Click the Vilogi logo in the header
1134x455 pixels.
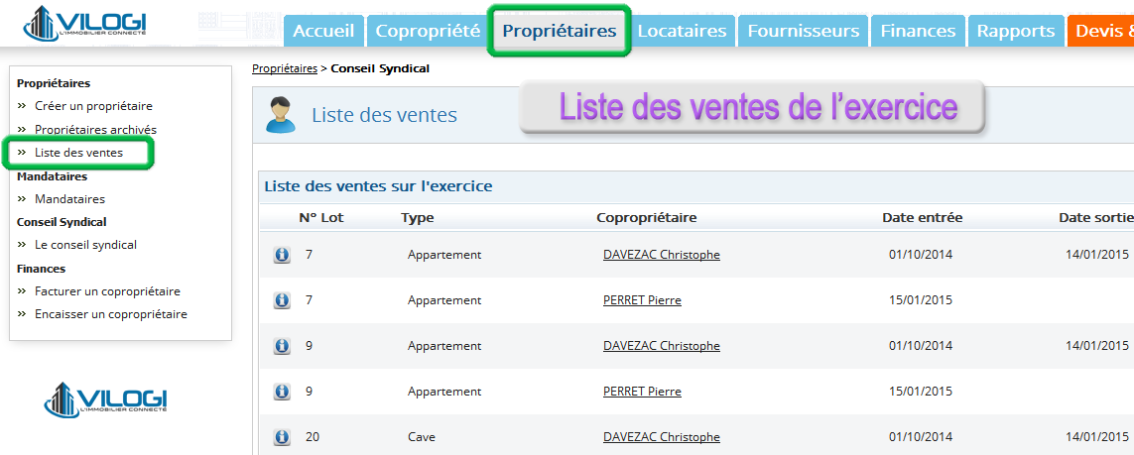tap(85, 23)
